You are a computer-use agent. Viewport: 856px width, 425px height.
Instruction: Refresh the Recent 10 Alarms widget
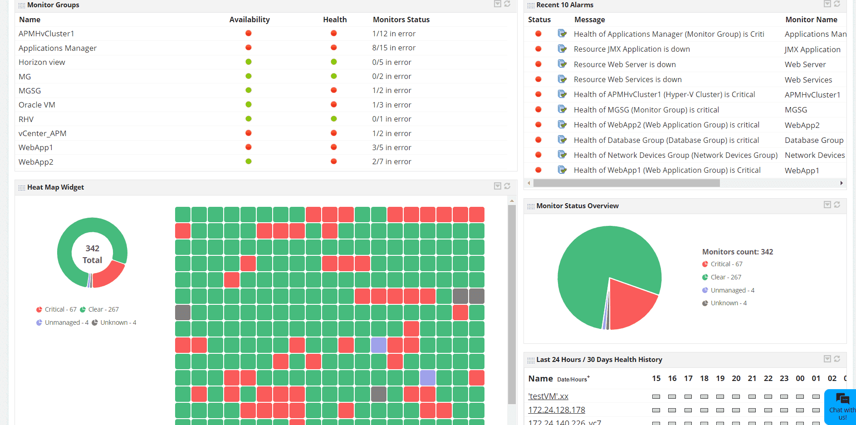(836, 4)
